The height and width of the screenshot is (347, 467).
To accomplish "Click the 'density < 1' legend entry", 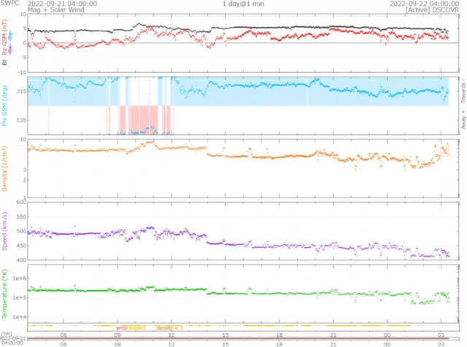I will coord(169,328).
